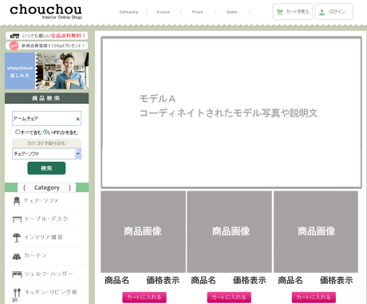Click 価格表示 under the last product

pyautogui.click(x=337, y=280)
